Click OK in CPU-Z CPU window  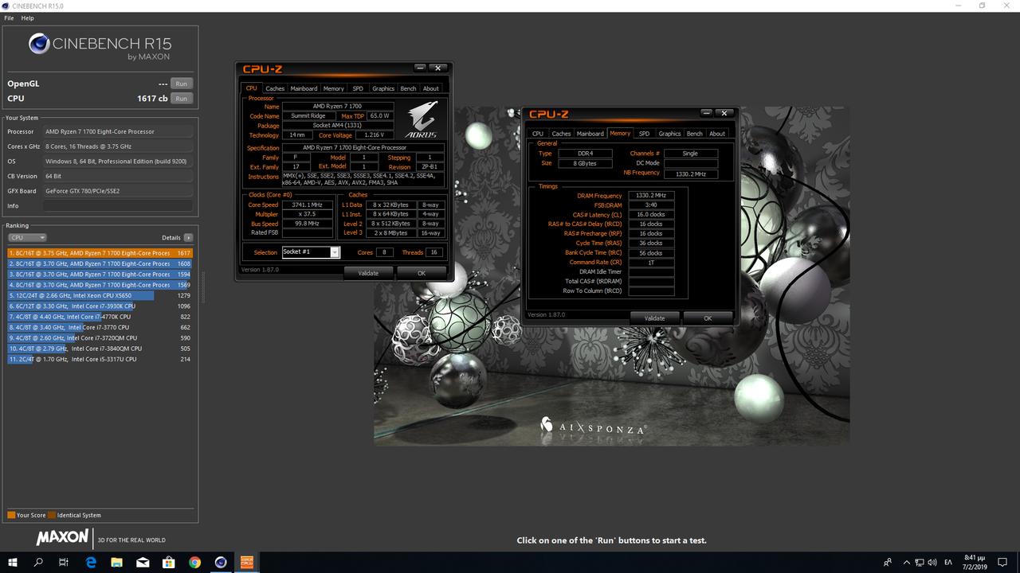tap(422, 273)
